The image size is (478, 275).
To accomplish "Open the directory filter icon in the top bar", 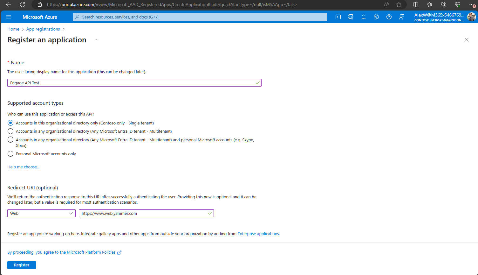I will click(351, 17).
